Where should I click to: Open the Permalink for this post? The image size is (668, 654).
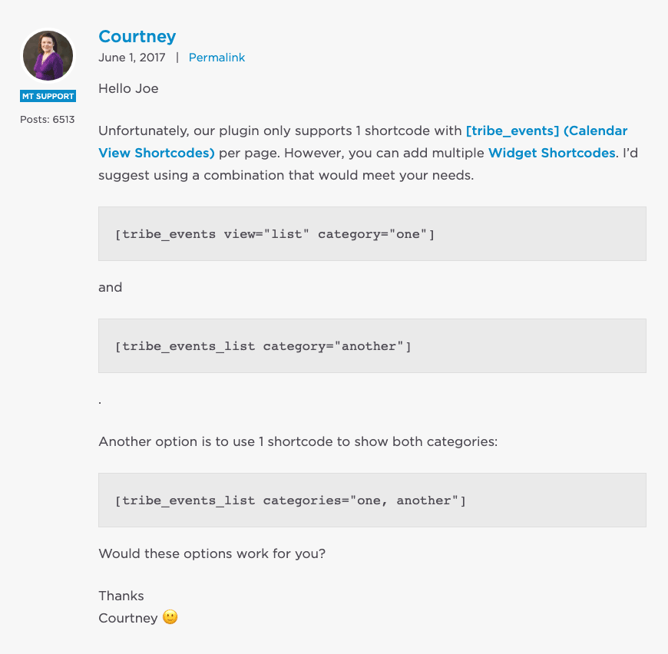coord(217,58)
